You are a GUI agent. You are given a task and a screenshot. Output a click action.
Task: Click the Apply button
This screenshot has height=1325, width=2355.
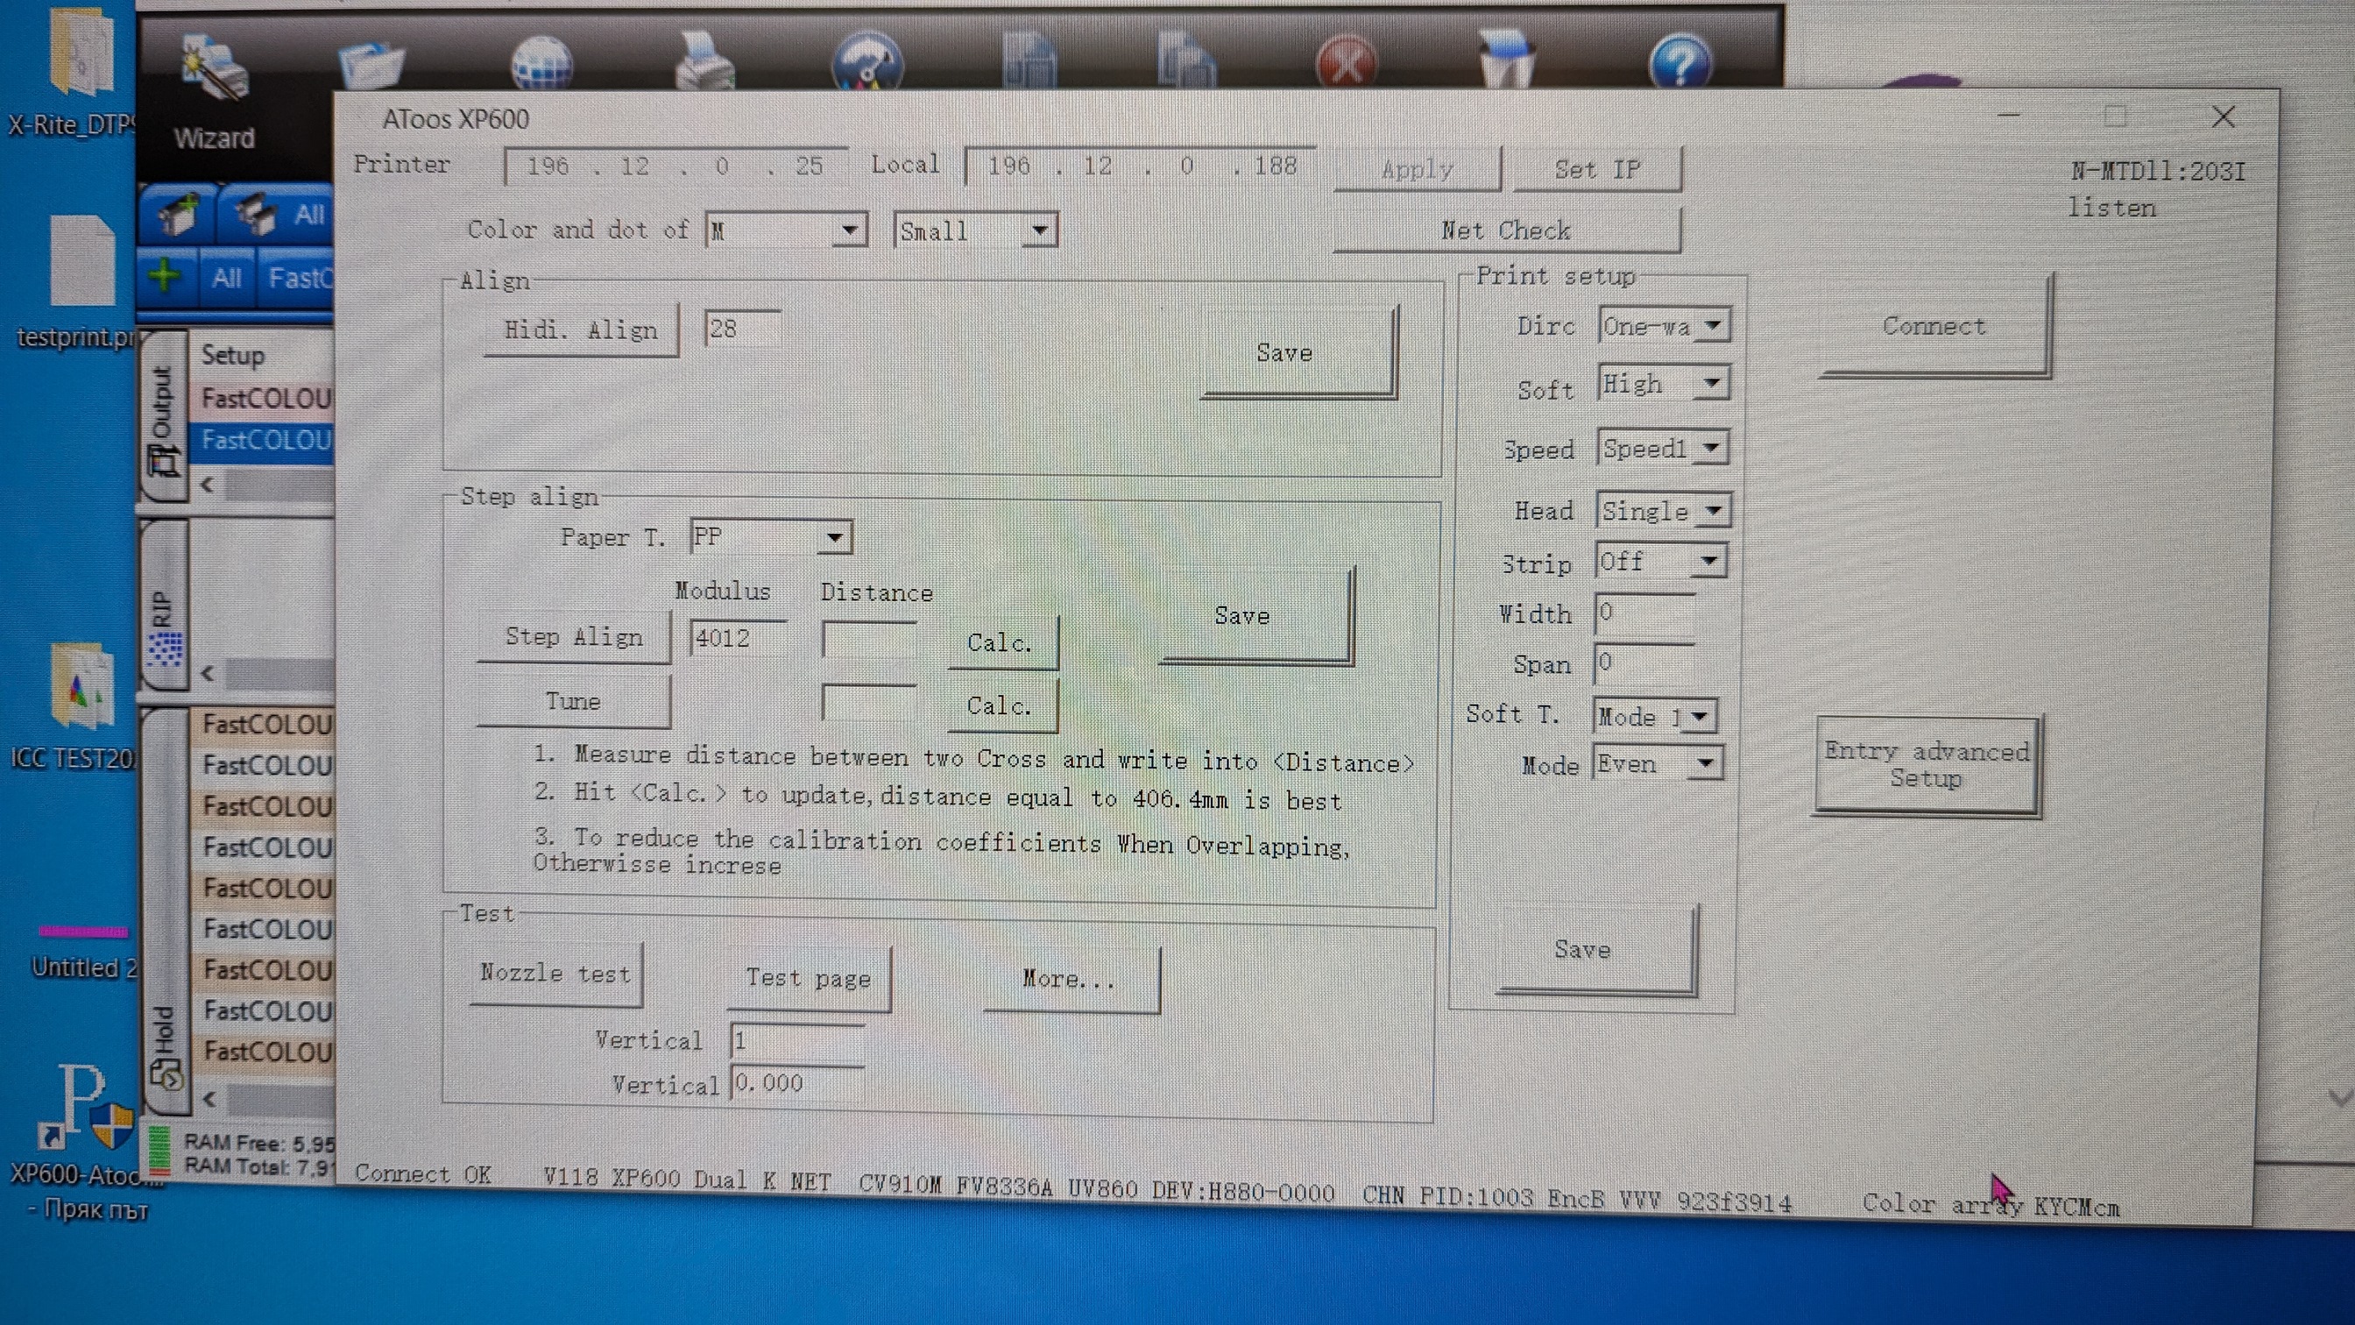pyautogui.click(x=1417, y=169)
